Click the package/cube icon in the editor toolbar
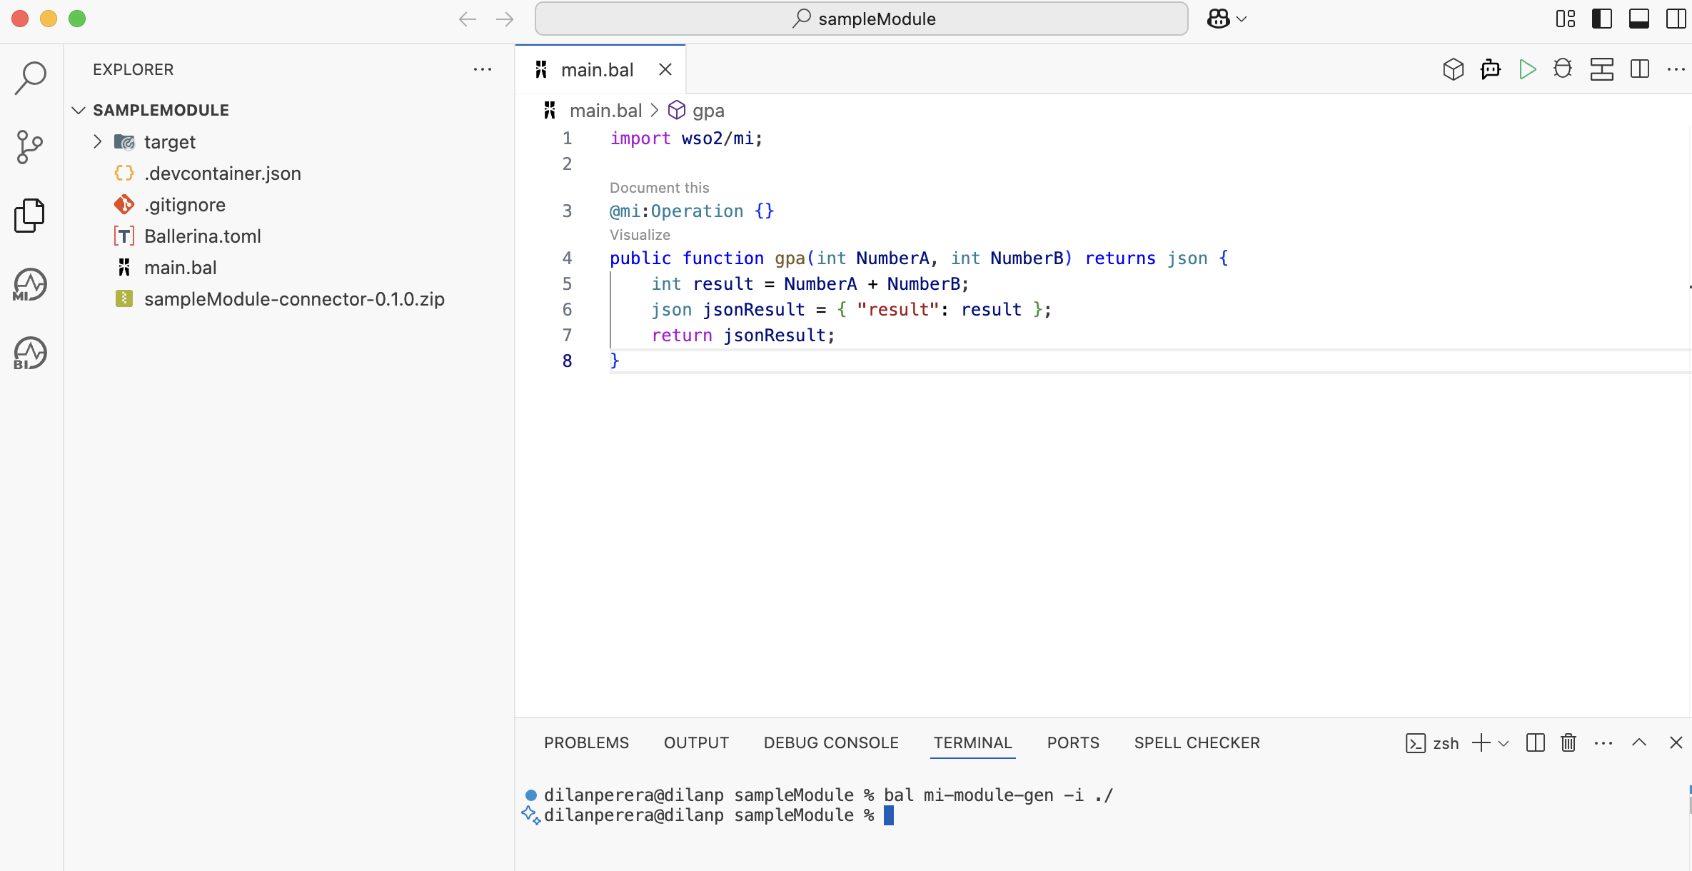 pos(1453,69)
